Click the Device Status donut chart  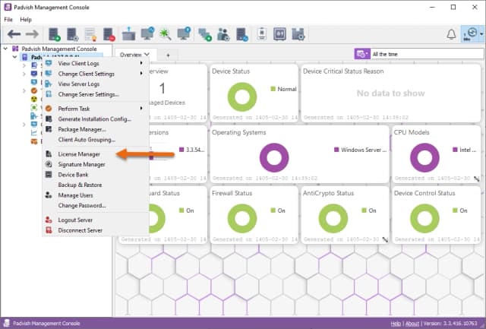pyautogui.click(x=242, y=96)
